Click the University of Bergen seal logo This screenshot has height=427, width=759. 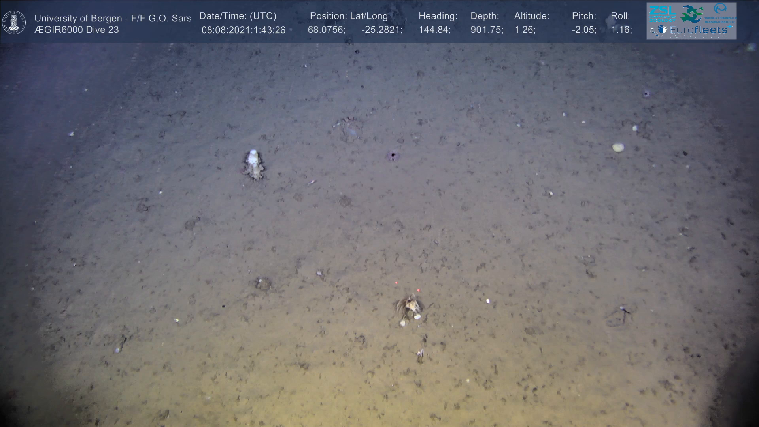(14, 23)
